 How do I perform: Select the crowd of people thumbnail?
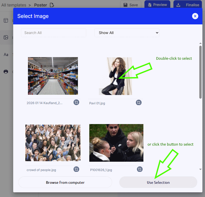[53, 143]
